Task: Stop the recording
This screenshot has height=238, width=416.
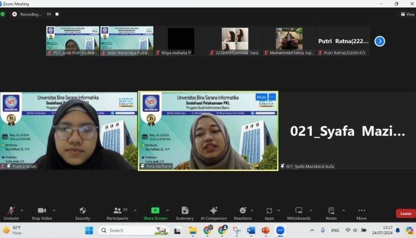Action: [57, 14]
